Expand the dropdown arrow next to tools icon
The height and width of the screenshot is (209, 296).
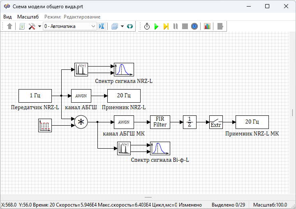[x=39, y=26]
